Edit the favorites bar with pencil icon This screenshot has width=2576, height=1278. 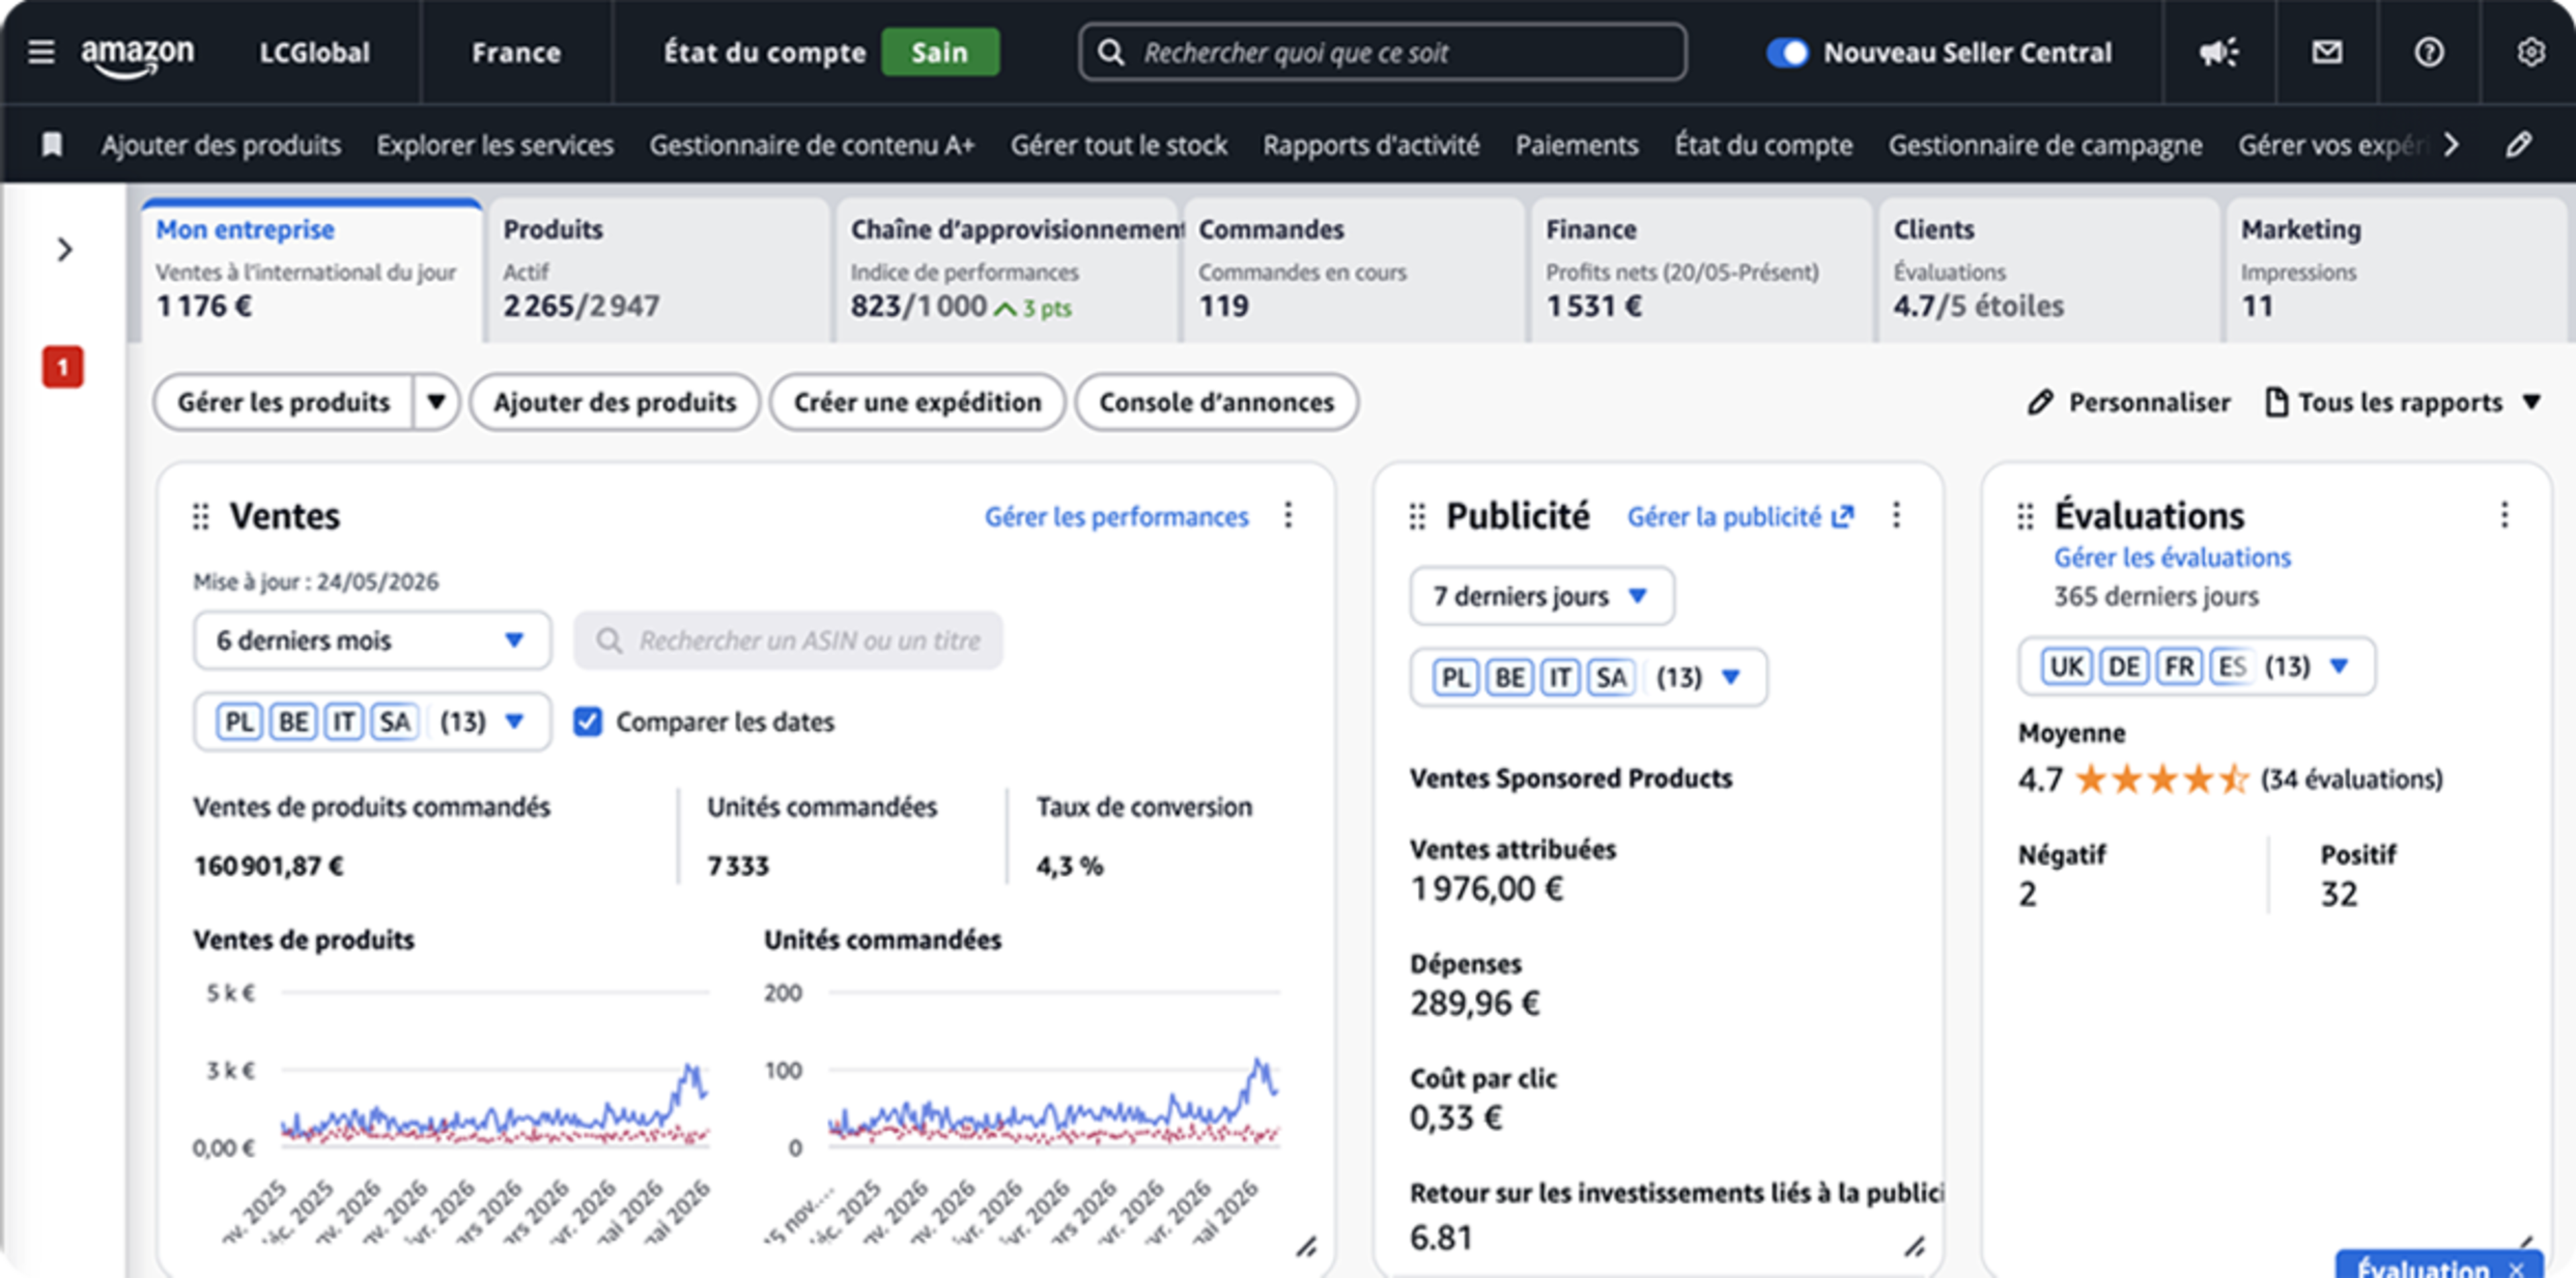(2519, 145)
